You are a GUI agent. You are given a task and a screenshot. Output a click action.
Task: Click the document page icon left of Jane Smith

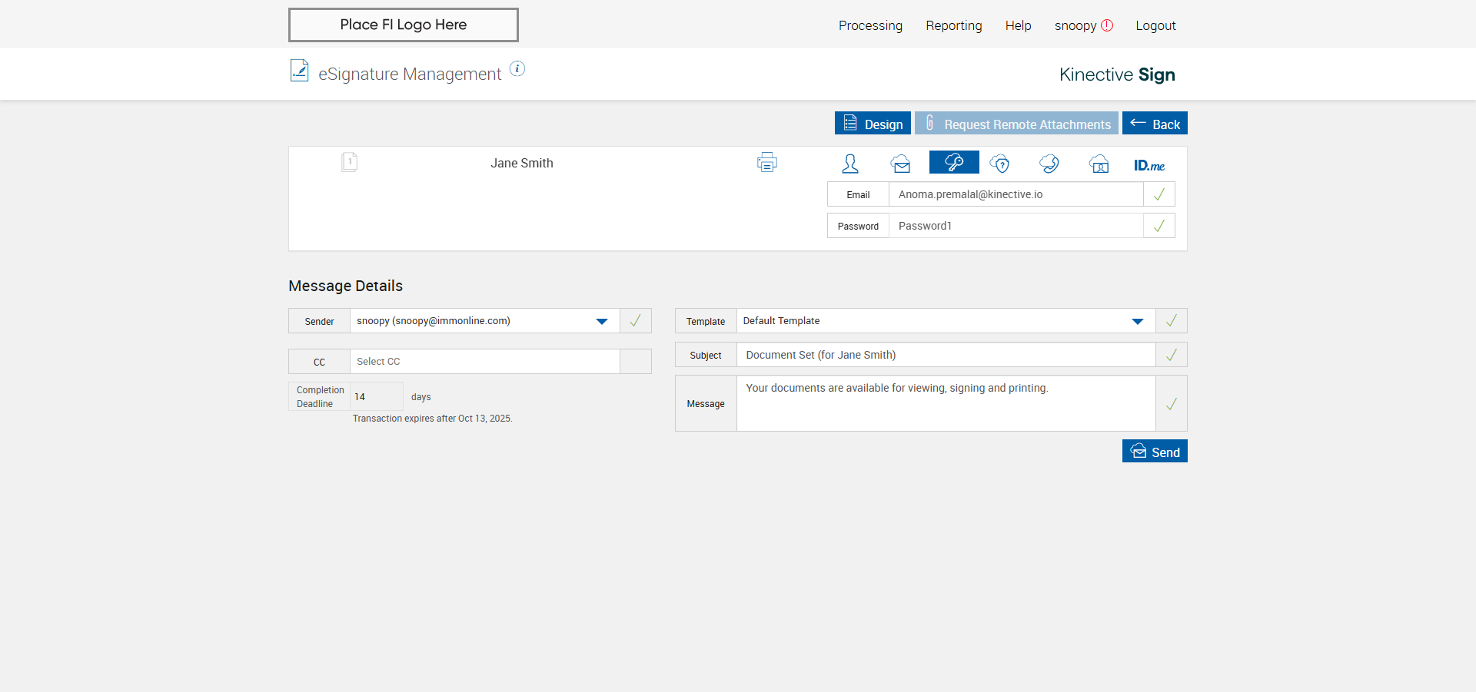(x=349, y=162)
